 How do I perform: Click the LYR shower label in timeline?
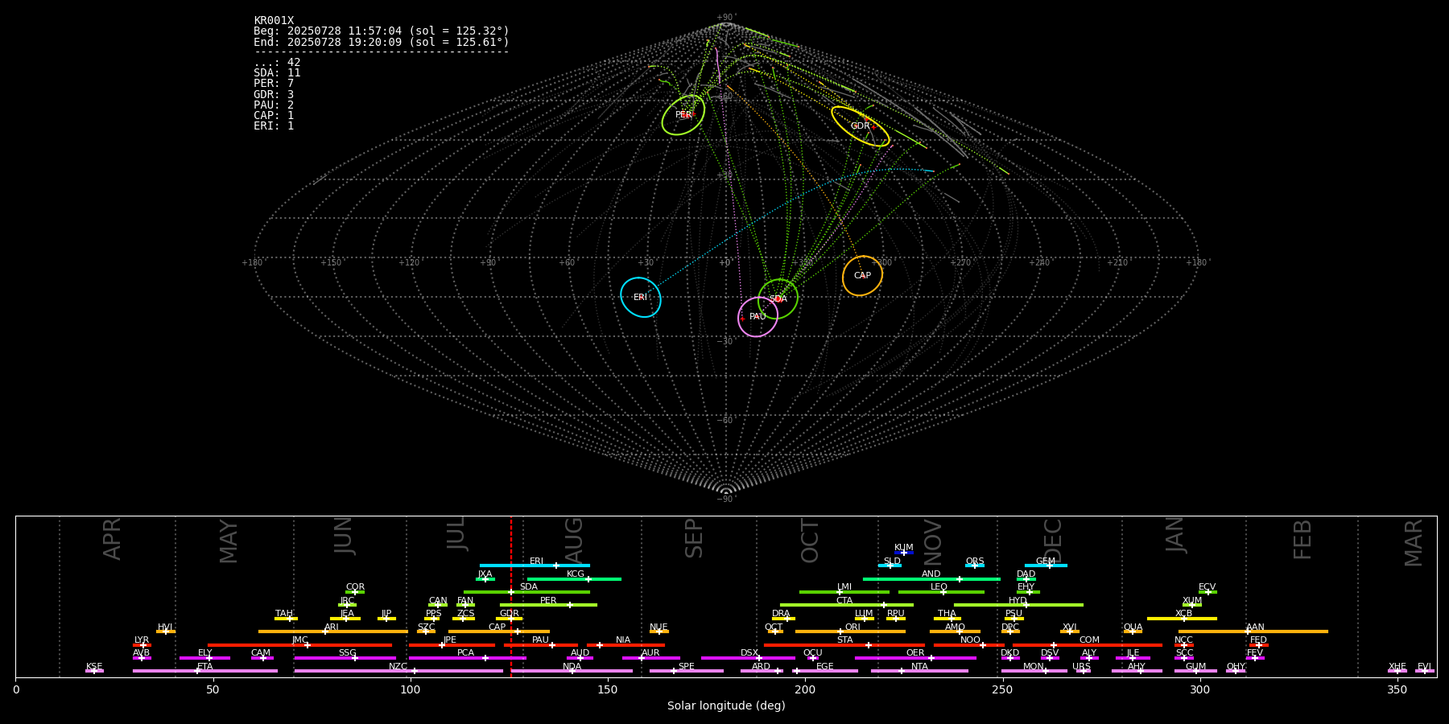(x=142, y=640)
